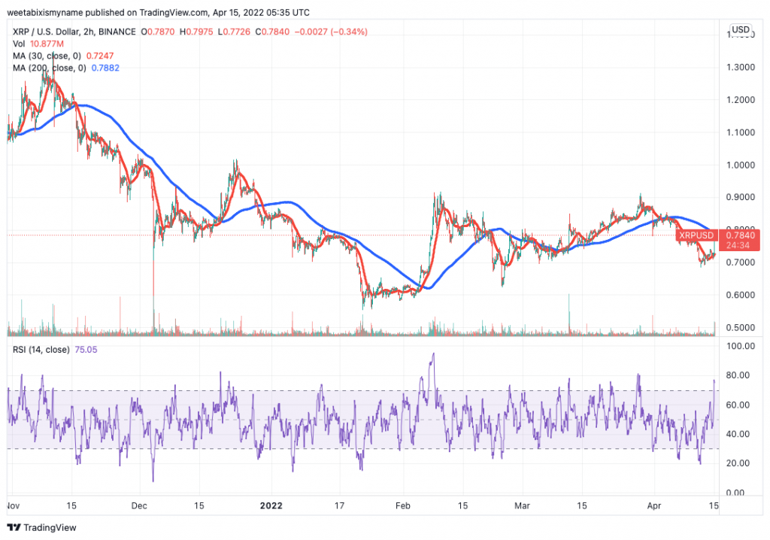The width and height of the screenshot is (770, 540).
Task: Click the RSI 100.00 axis label
Action: coord(741,346)
